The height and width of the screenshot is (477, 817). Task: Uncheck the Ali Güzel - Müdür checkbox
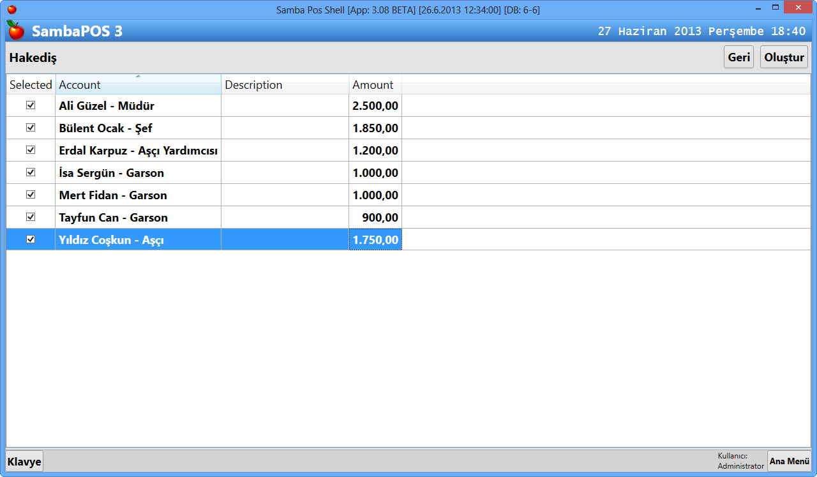pos(31,105)
